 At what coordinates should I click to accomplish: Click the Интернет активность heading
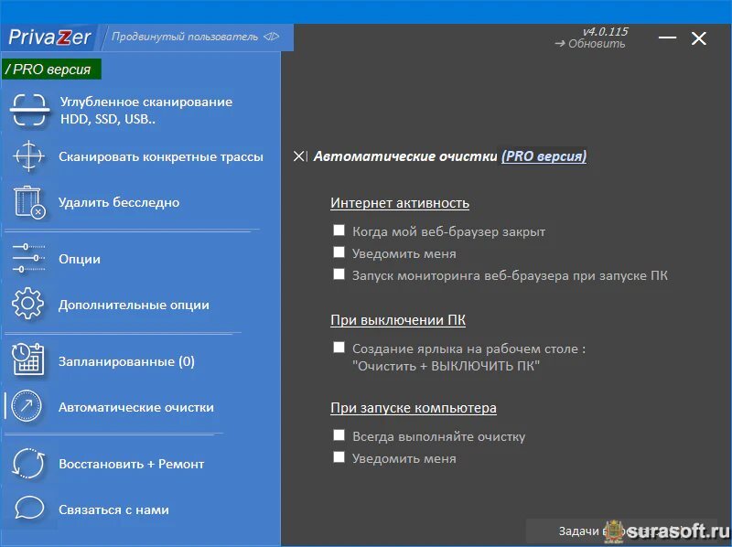[400, 203]
